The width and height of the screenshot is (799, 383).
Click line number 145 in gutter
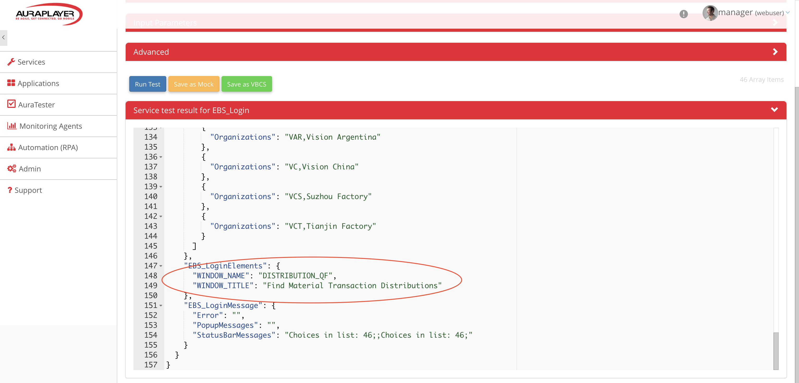tap(151, 246)
